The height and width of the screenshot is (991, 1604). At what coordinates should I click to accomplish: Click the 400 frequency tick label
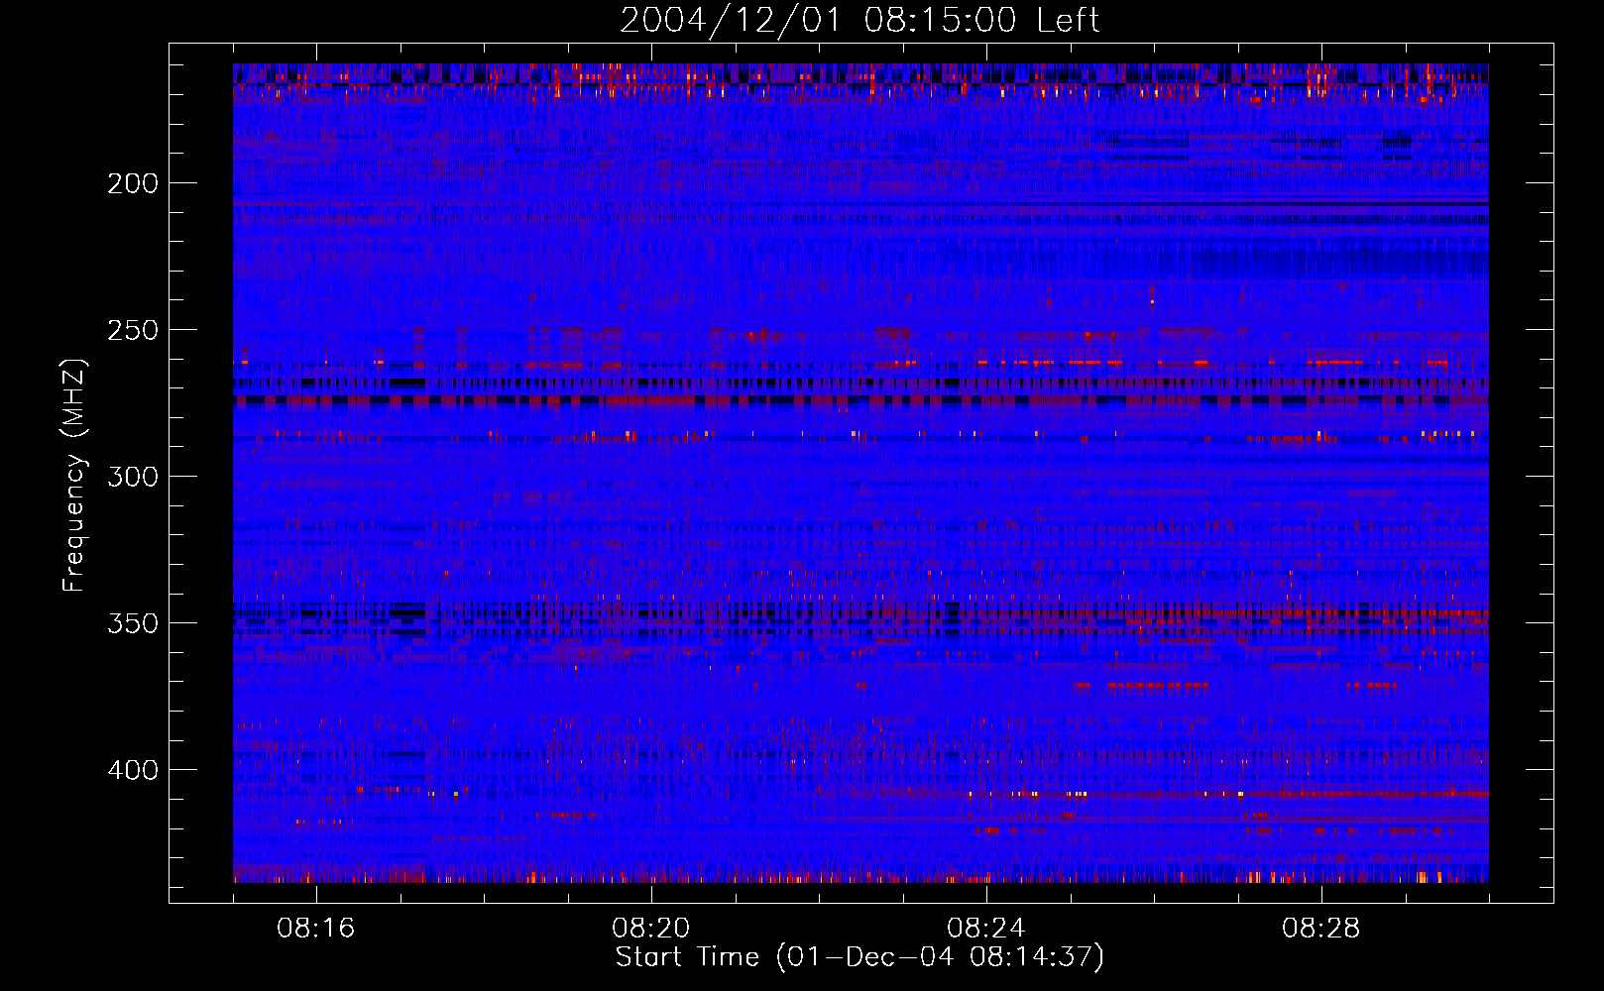(x=133, y=770)
